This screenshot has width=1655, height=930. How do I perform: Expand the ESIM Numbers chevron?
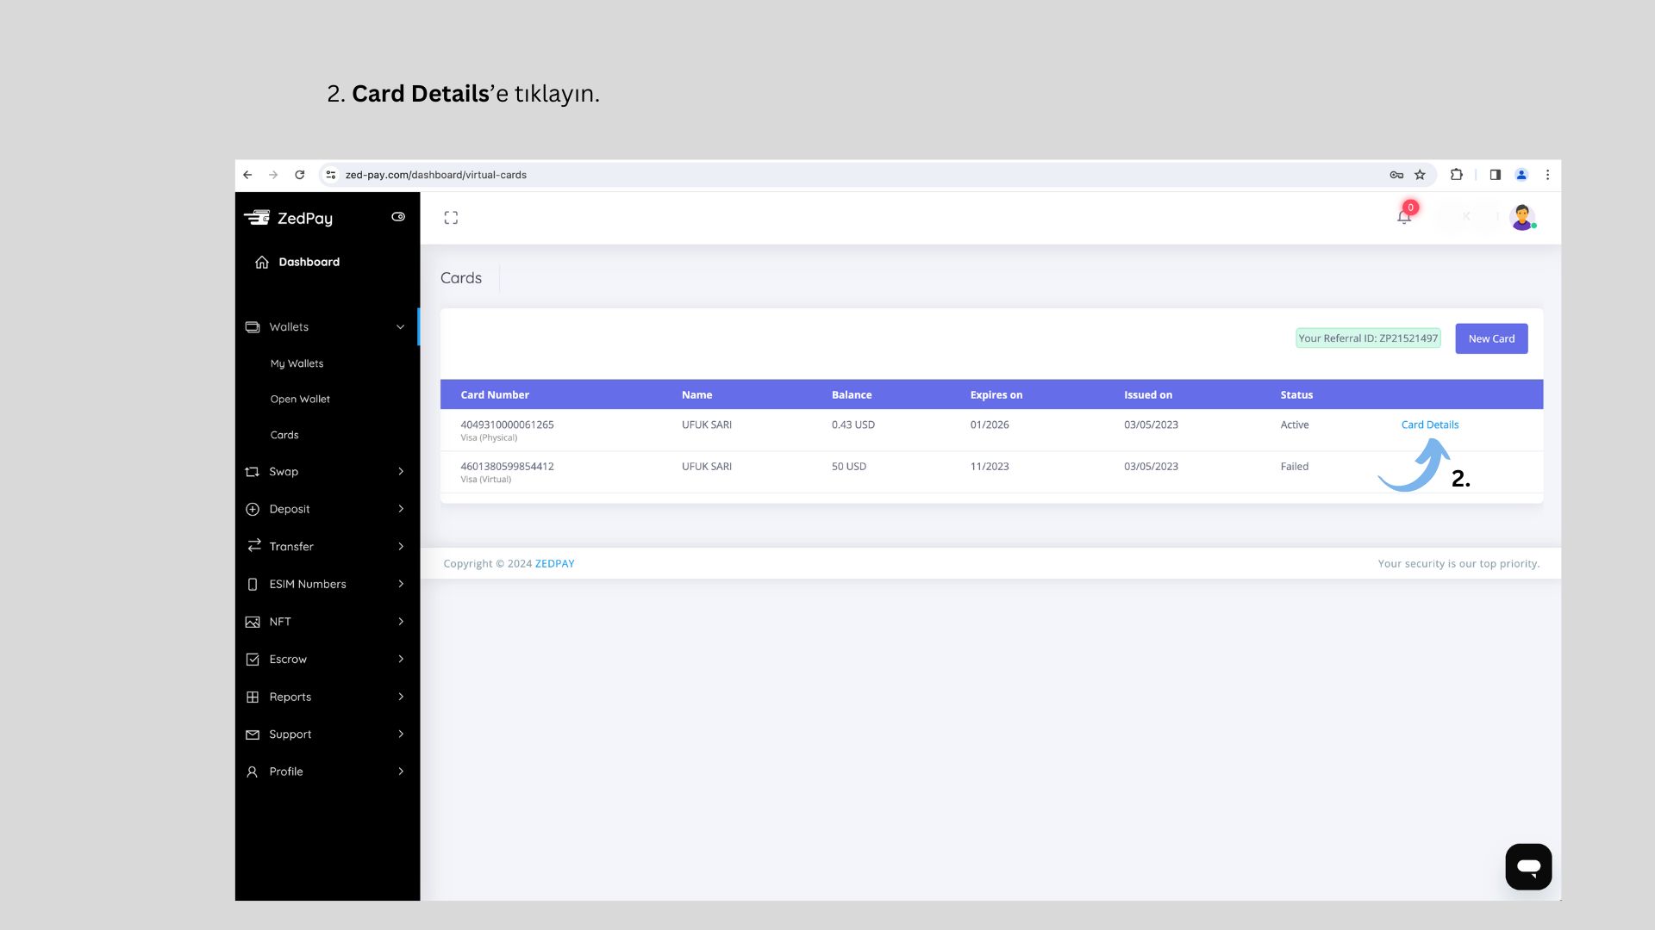point(401,584)
